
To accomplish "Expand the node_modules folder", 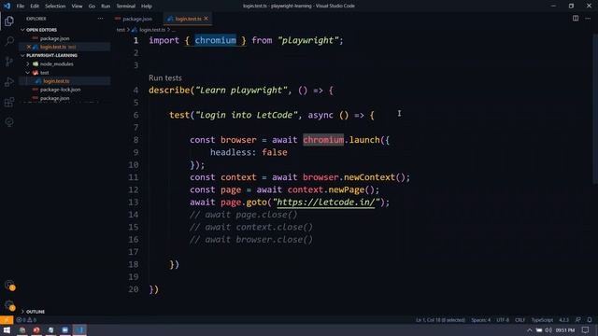I will click(x=56, y=64).
